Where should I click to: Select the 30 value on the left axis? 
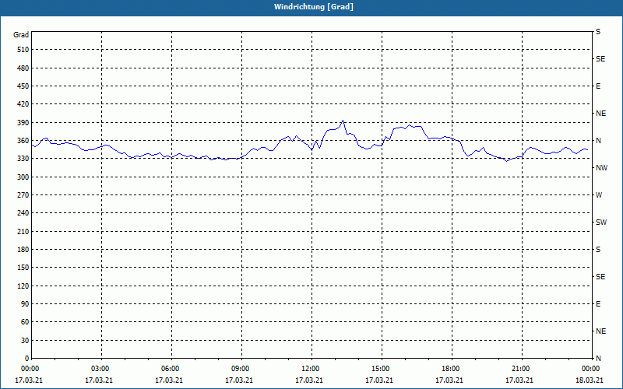[25, 340]
